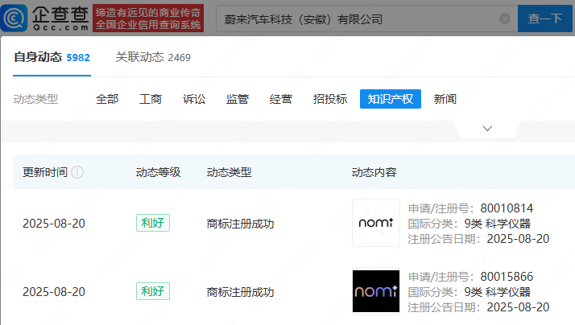Click registration number 80015866

tap(507, 277)
